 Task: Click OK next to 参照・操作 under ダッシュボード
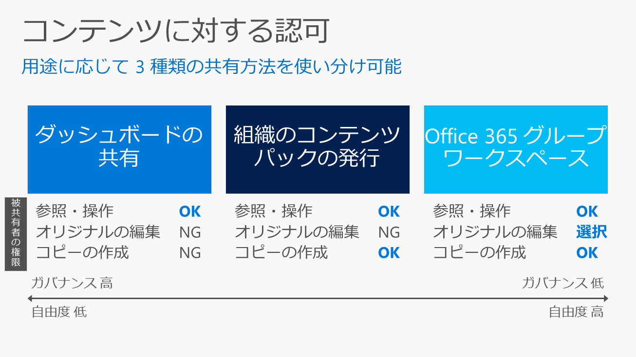click(x=190, y=212)
